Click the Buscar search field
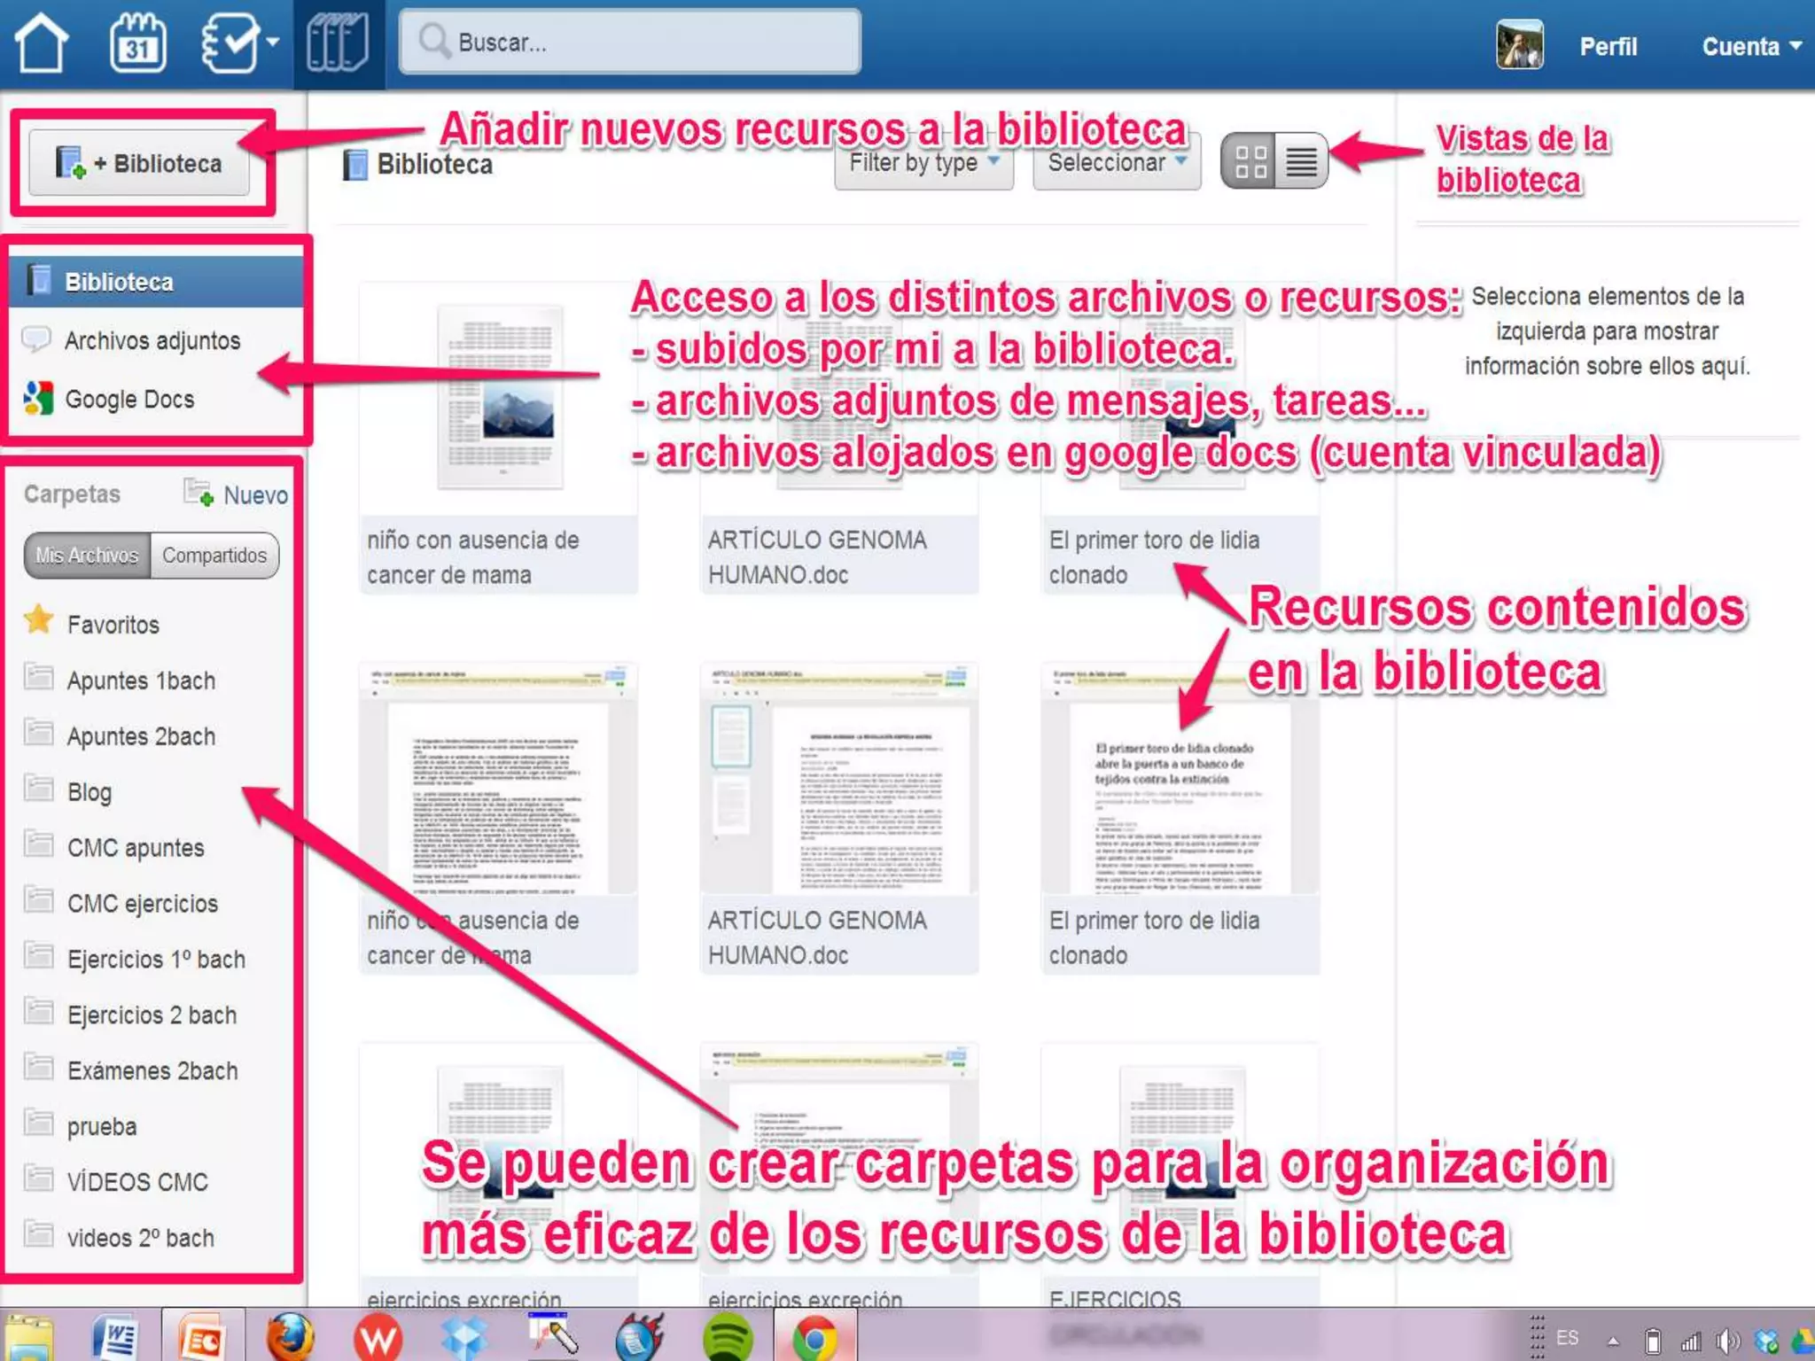Image resolution: width=1815 pixels, height=1361 pixels. 629,42
